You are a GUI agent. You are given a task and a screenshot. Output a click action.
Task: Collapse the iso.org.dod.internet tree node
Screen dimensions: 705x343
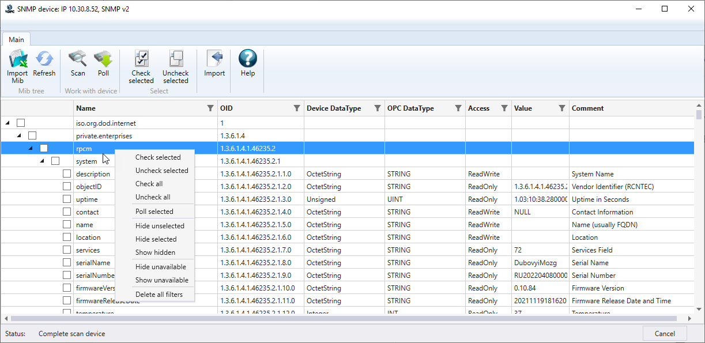7,123
